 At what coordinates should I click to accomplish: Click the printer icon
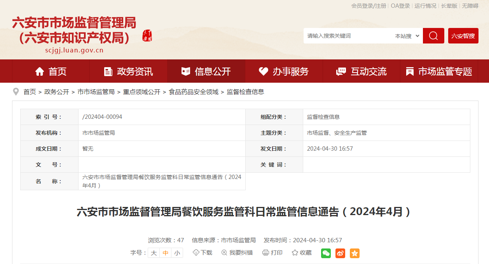[x=265, y=253]
